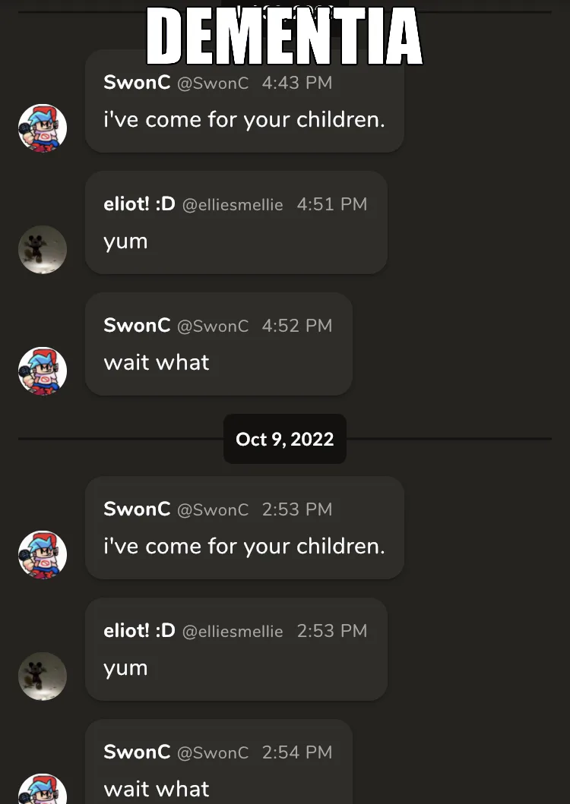Click the 2:54 PM timestamp
570x804 pixels.
[x=297, y=753]
